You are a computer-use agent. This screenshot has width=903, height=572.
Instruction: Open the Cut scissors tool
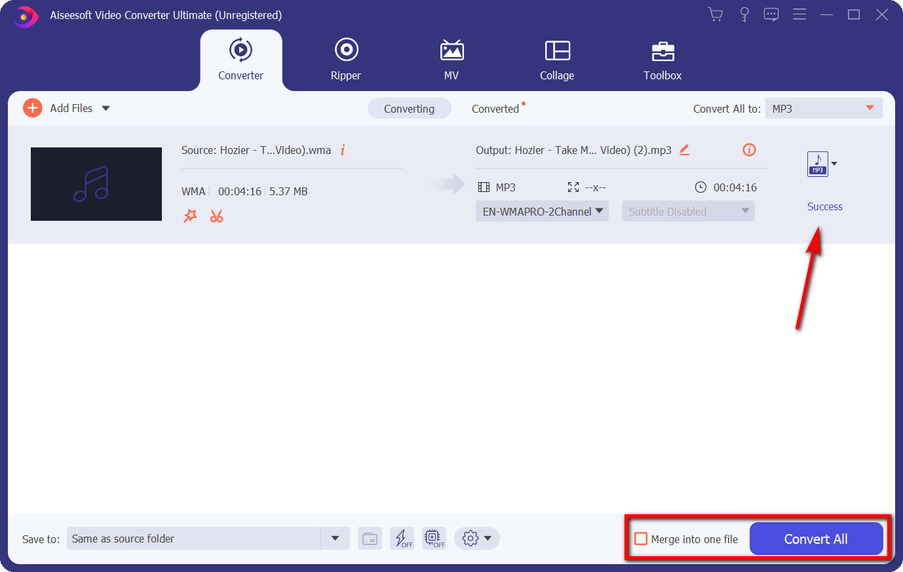click(216, 216)
